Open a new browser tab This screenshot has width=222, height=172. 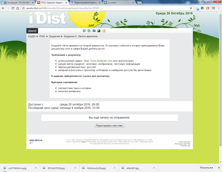[140, 3]
